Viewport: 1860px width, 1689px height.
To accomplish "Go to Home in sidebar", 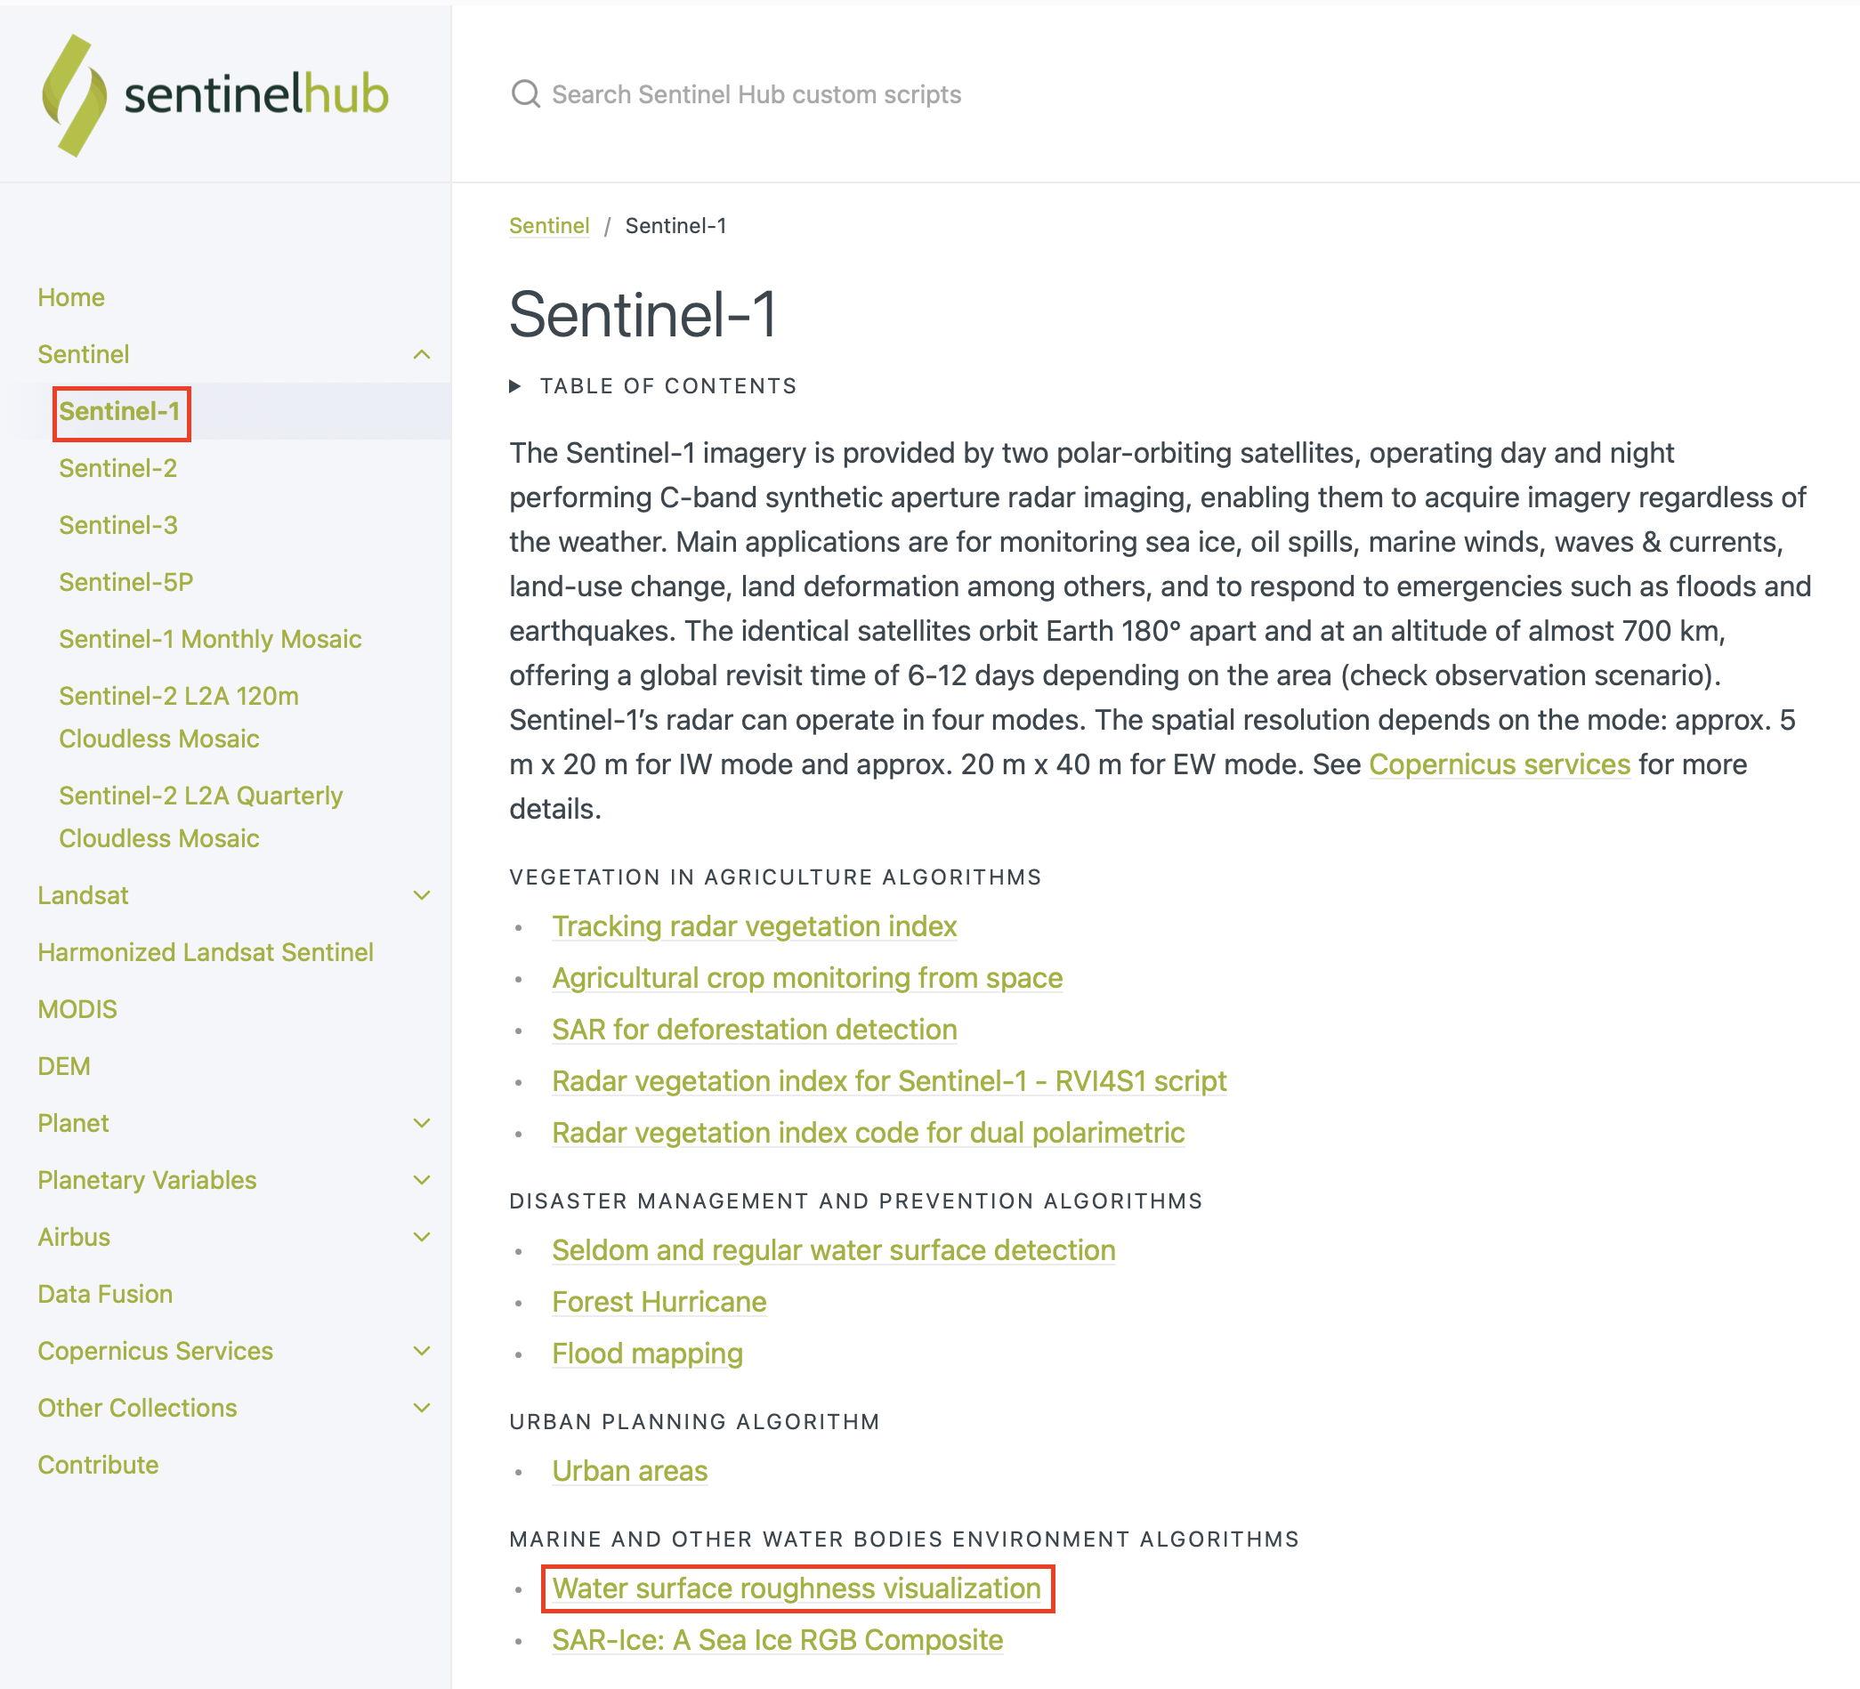I will coord(71,297).
